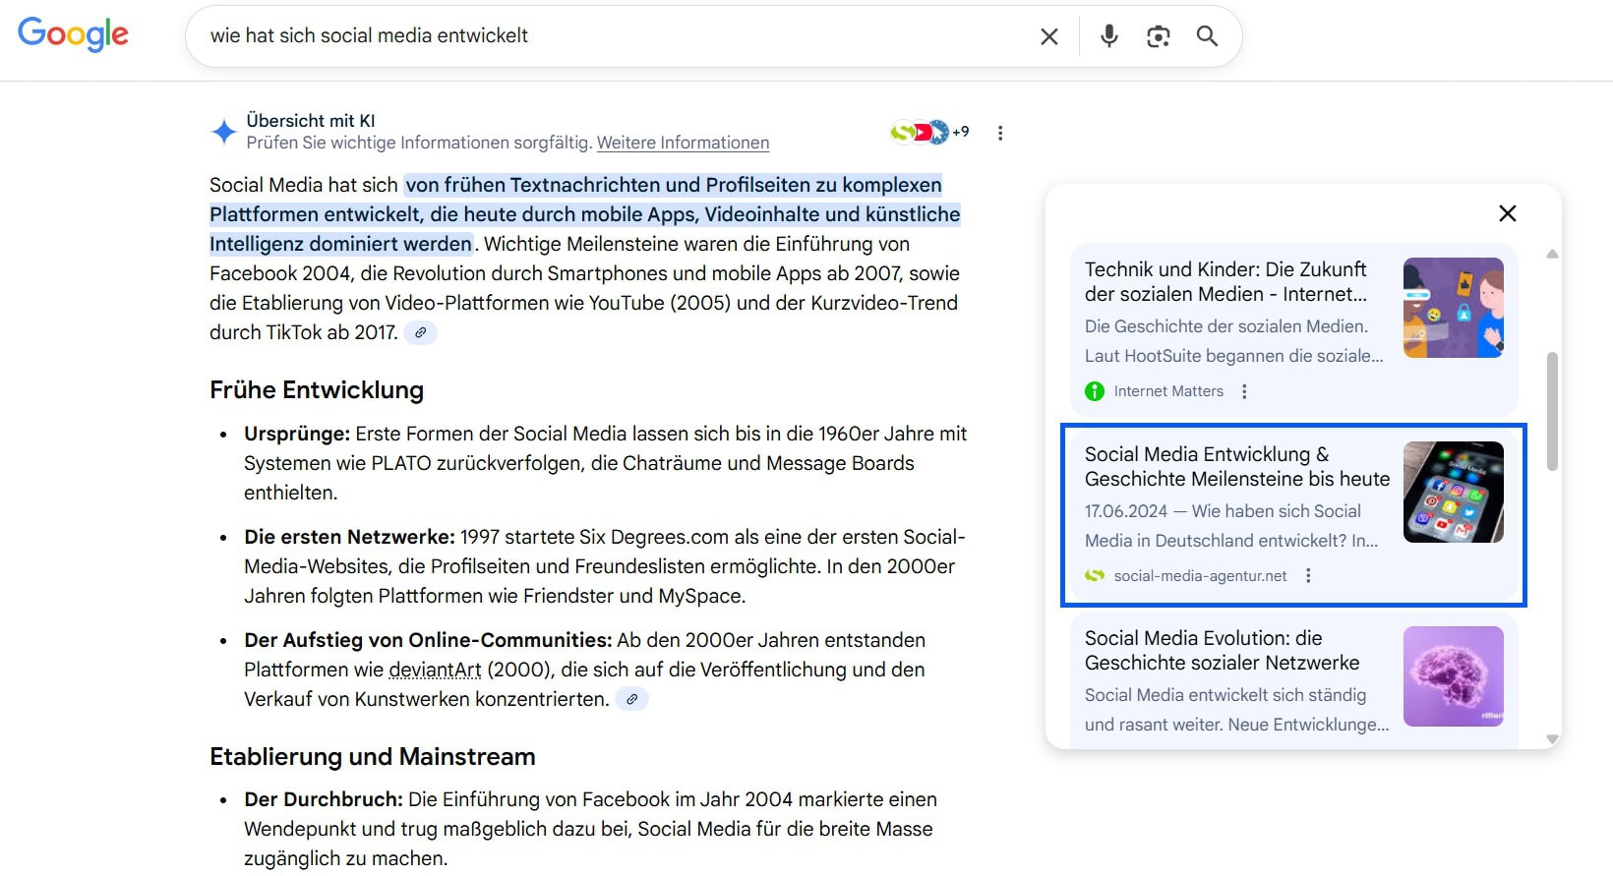Screen dimensions: 1613x876
Task: Open the +9 source icons cluster
Action: coord(929,132)
